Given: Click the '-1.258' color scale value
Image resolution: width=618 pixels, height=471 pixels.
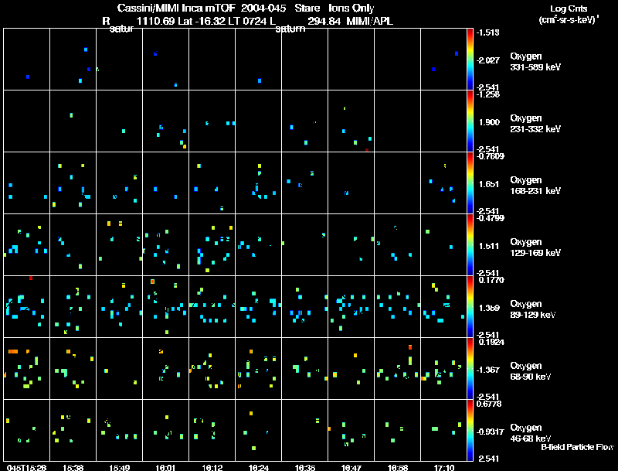Looking at the screenshot, I should 487,94.
